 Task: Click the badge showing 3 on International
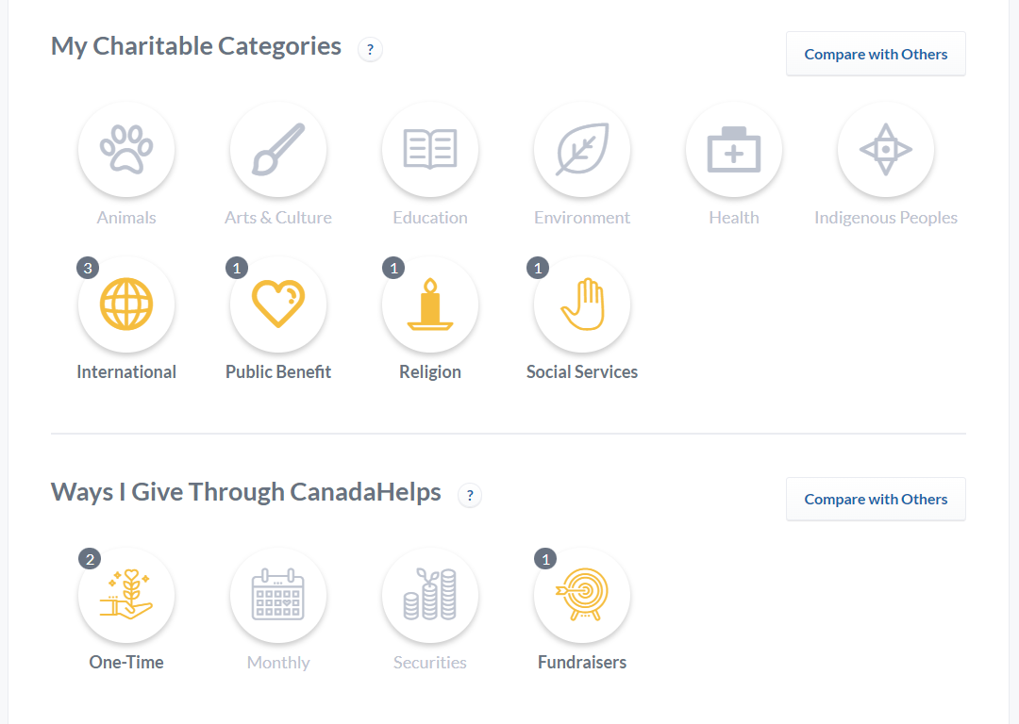(88, 268)
